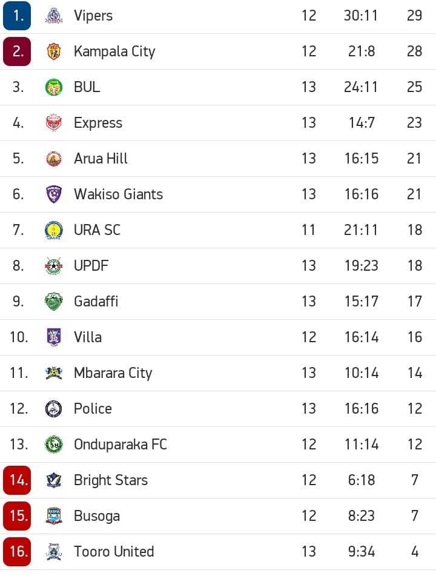Click the URA SC round logo
The height and width of the screenshot is (576, 436).
54,230
